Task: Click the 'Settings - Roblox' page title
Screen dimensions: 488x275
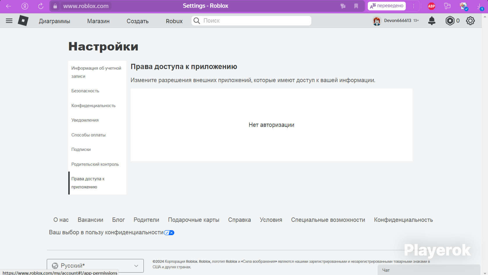Action: 205,6
